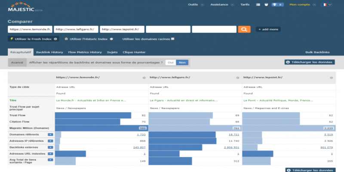
Task: Expand the Domaines référents row arrow
Action: [x=50, y=135]
